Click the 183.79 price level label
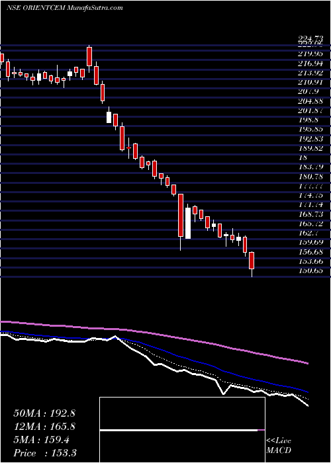 click(x=310, y=167)
